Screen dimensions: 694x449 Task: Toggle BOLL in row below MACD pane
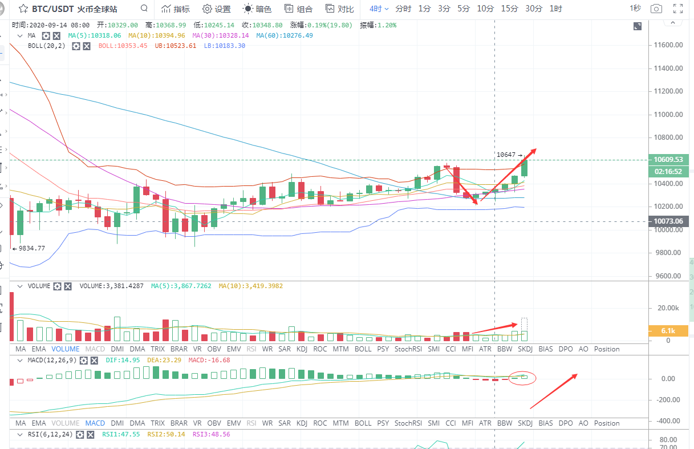pyautogui.click(x=363, y=423)
